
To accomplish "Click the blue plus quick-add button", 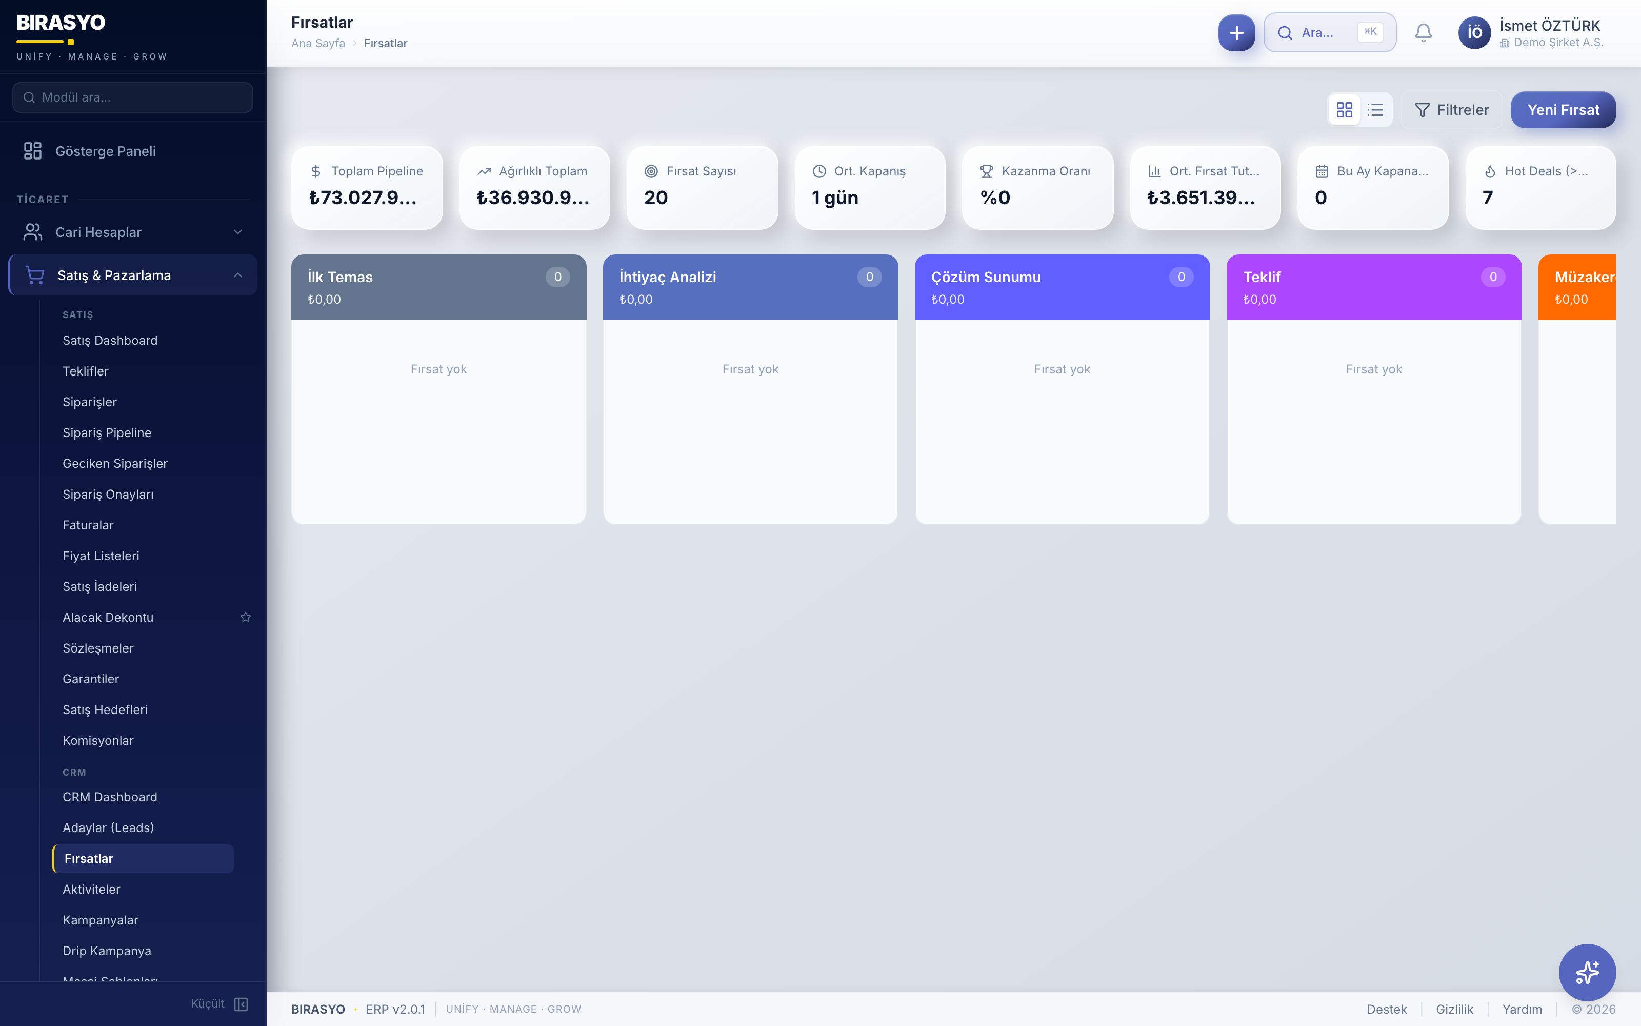I will (1236, 32).
